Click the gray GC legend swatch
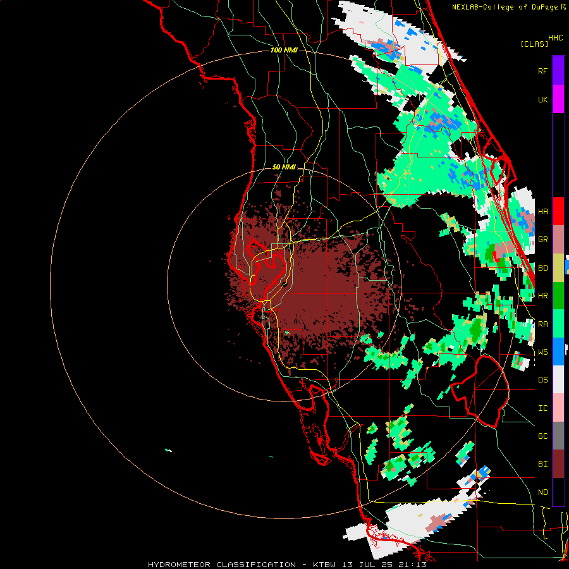Screen dimensions: 569x569 558,436
